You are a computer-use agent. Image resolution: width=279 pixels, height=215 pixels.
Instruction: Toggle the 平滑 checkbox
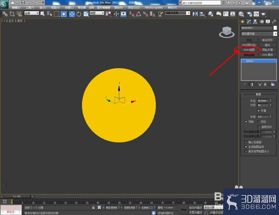click(x=258, y=111)
